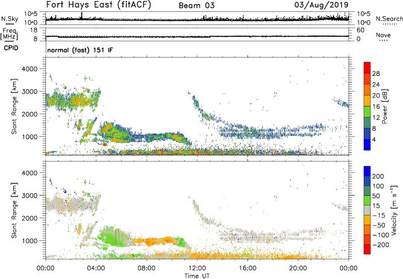Click the '-15' label on velocity colorbar
403x279 pixels.
click(x=379, y=216)
